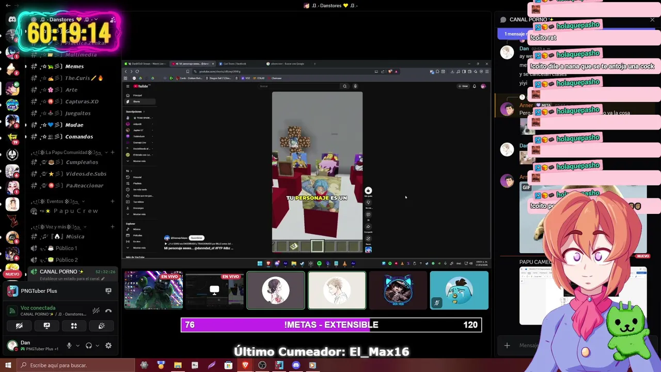The height and width of the screenshot is (372, 661).
Task: Click Dan user avatar in panel
Action: click(x=12, y=345)
